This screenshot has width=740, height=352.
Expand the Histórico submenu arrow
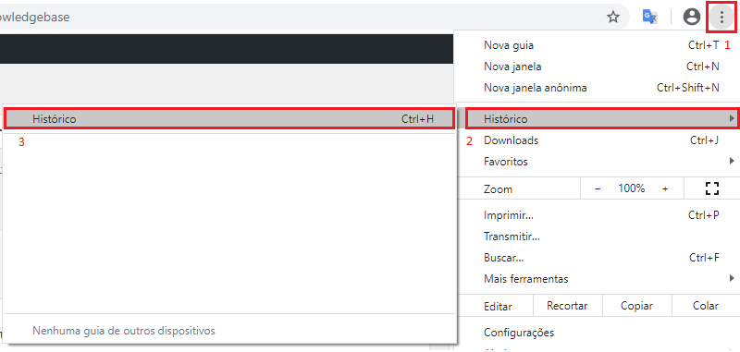(x=732, y=118)
